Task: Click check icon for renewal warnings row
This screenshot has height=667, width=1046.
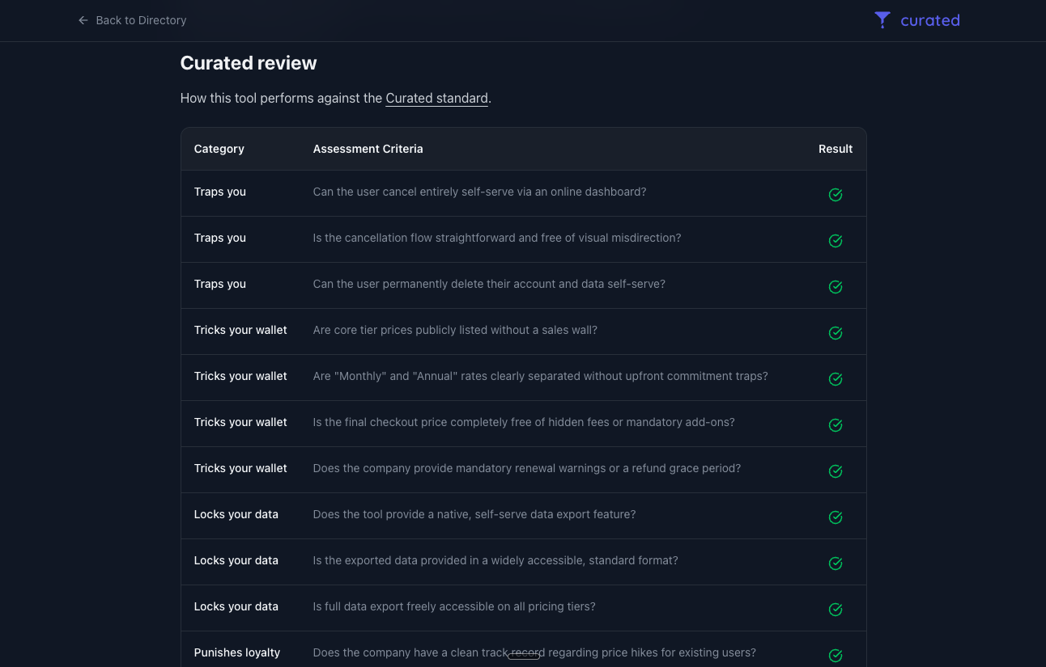Action: point(836,471)
